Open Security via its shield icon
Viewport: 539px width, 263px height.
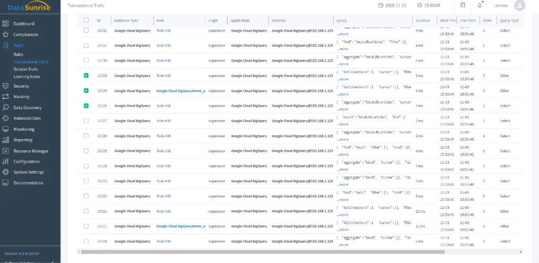point(5,86)
